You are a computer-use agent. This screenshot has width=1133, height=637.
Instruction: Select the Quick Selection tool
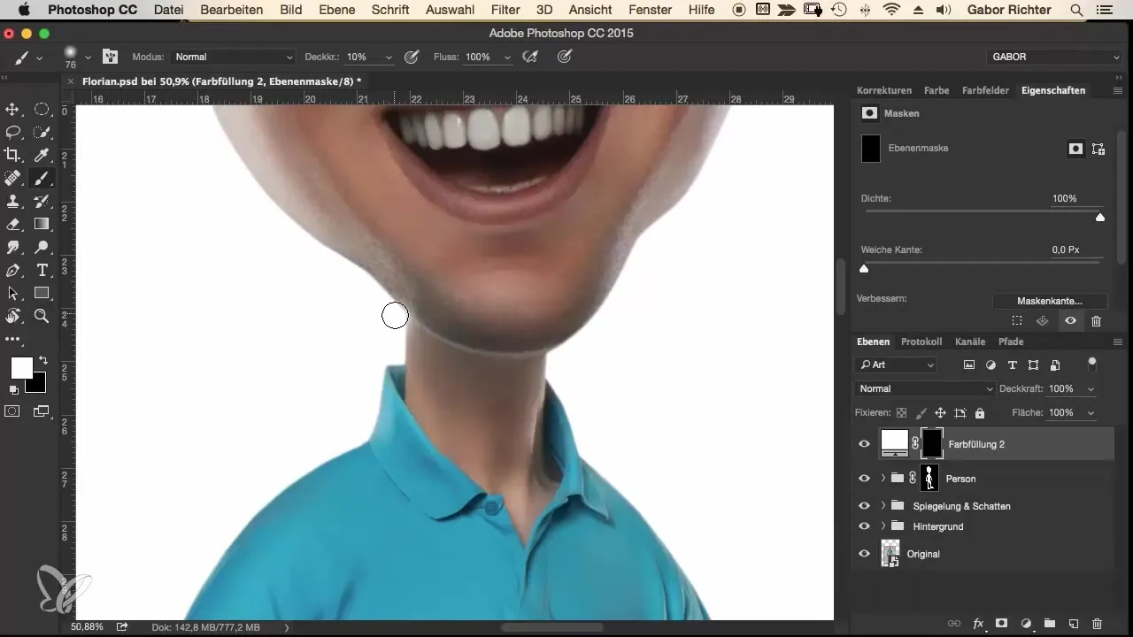click(x=42, y=132)
